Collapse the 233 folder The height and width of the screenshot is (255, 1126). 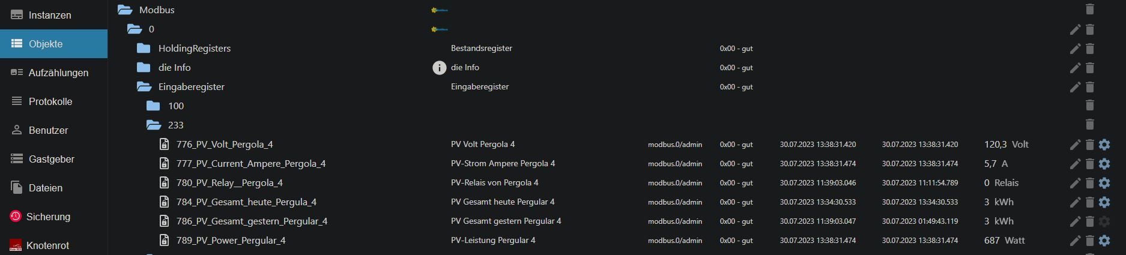pyautogui.click(x=154, y=125)
